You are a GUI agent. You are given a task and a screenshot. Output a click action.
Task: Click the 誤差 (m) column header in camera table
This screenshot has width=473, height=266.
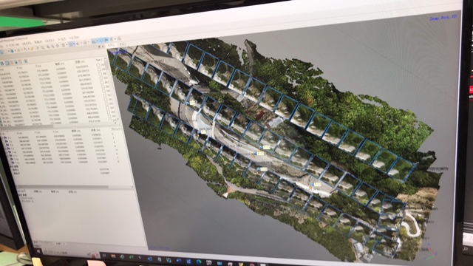pos(80,62)
